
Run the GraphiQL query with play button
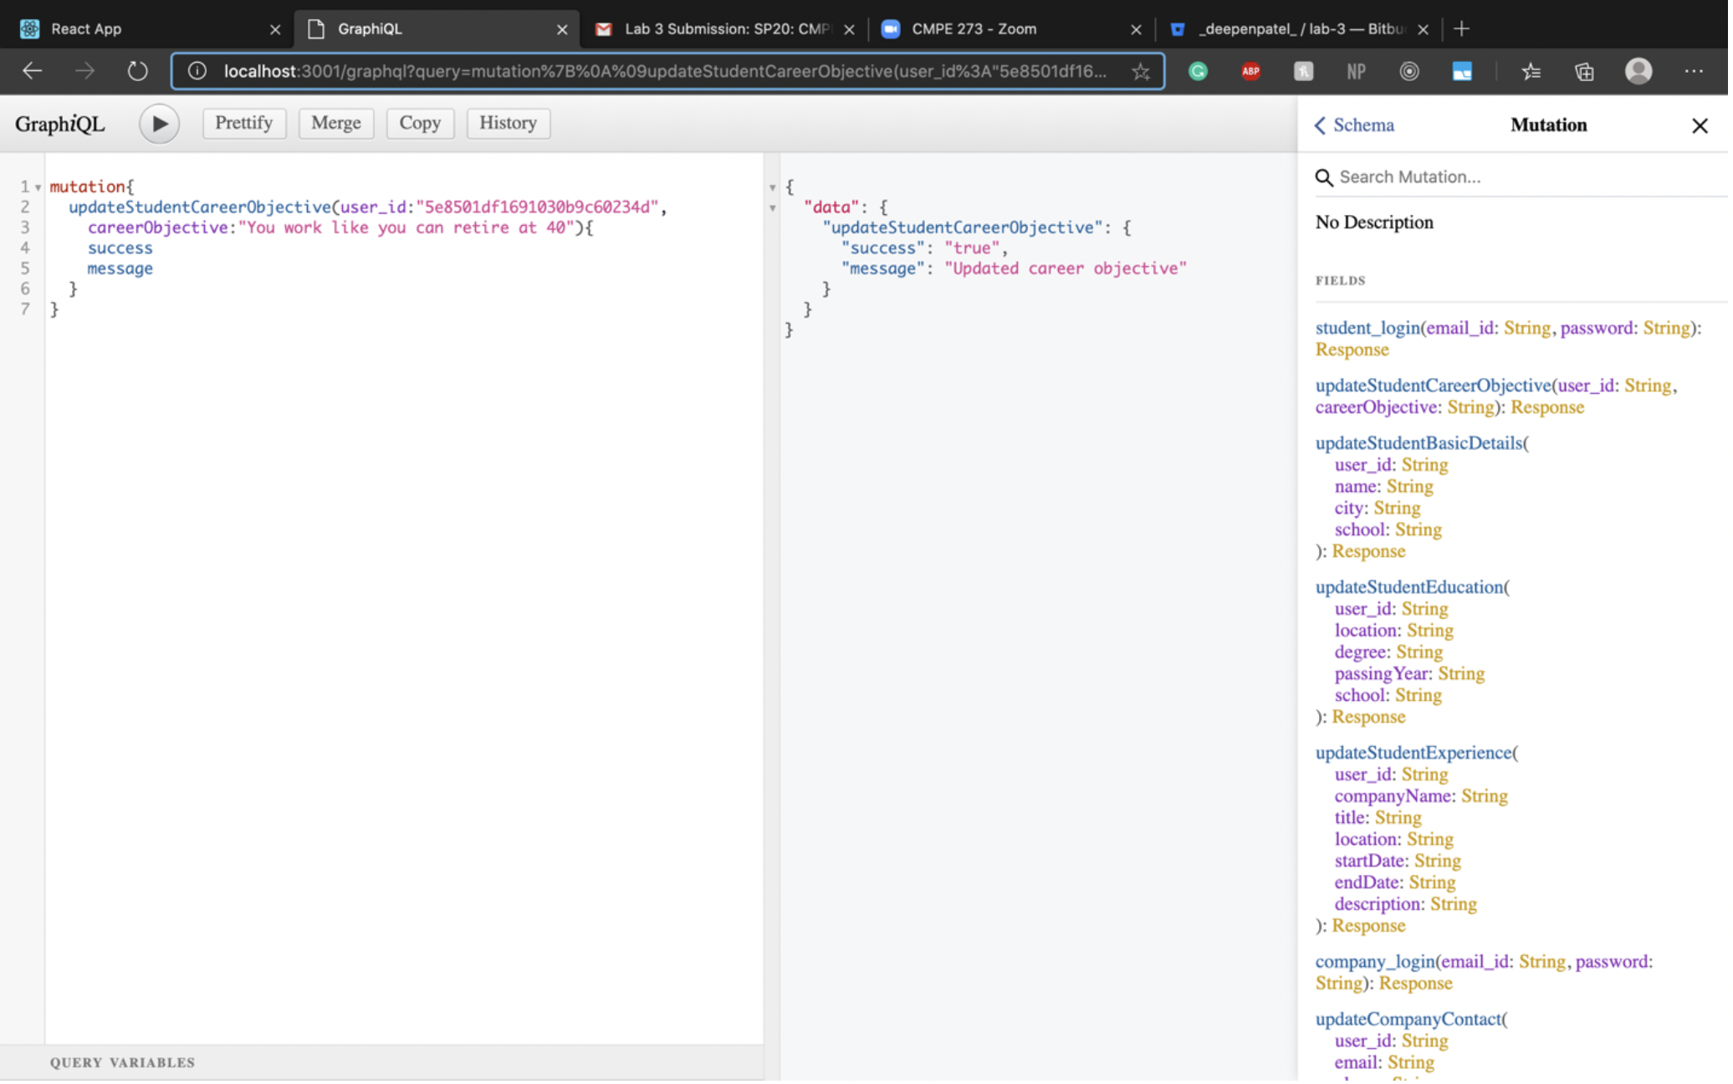click(x=159, y=124)
